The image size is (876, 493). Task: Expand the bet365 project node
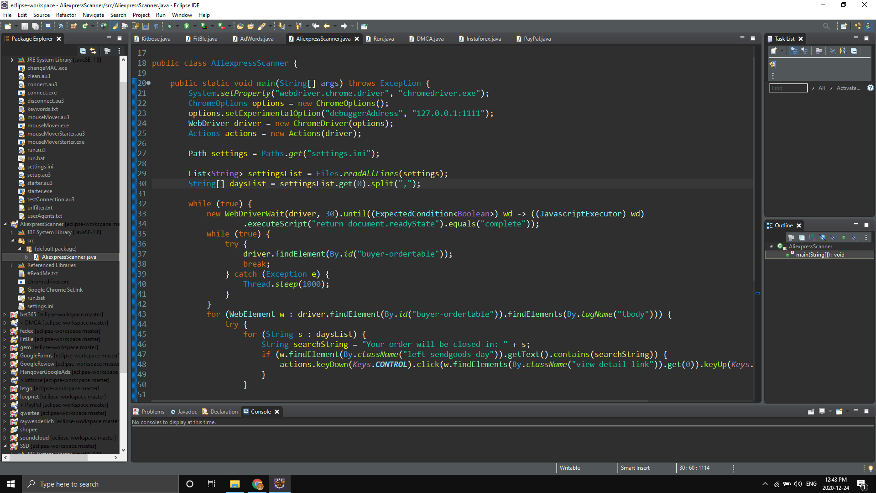click(x=5, y=315)
